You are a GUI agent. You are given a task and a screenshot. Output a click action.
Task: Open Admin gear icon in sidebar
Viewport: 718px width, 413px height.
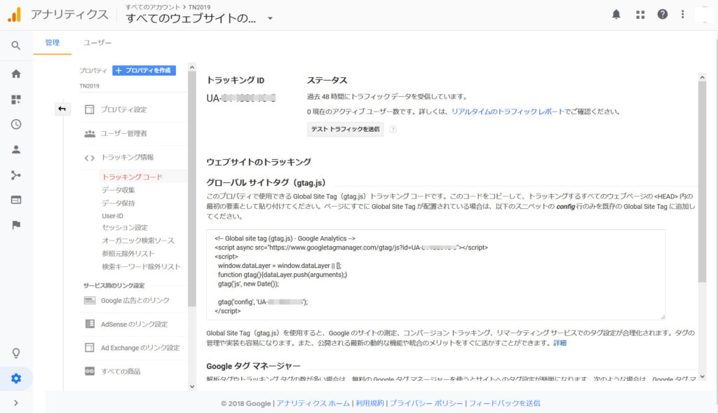tap(16, 379)
